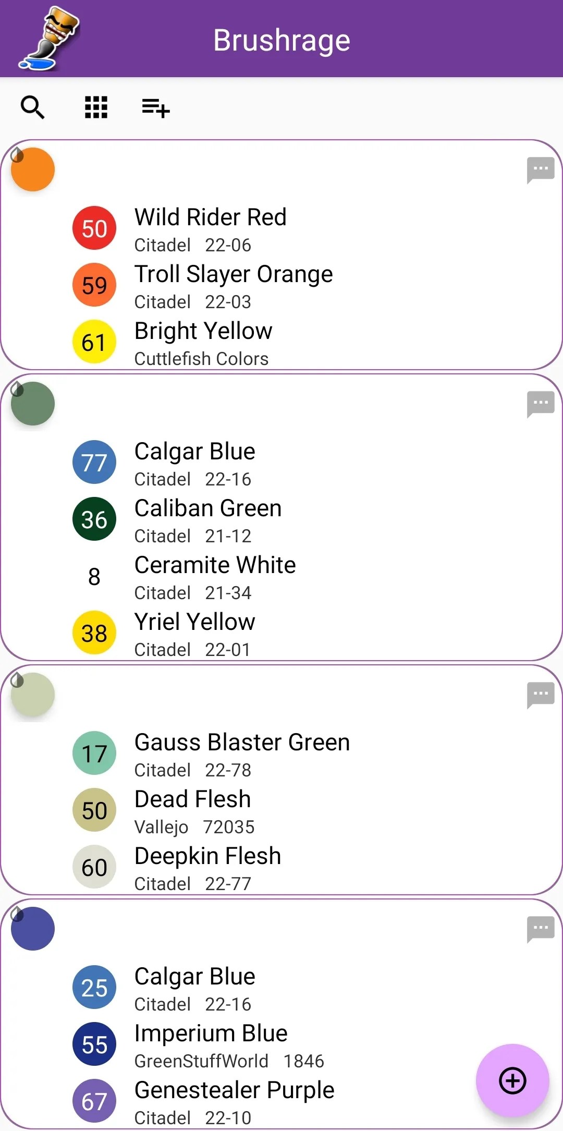Select the Wild Rider Red paint entry
563x1131 pixels.
point(210,228)
